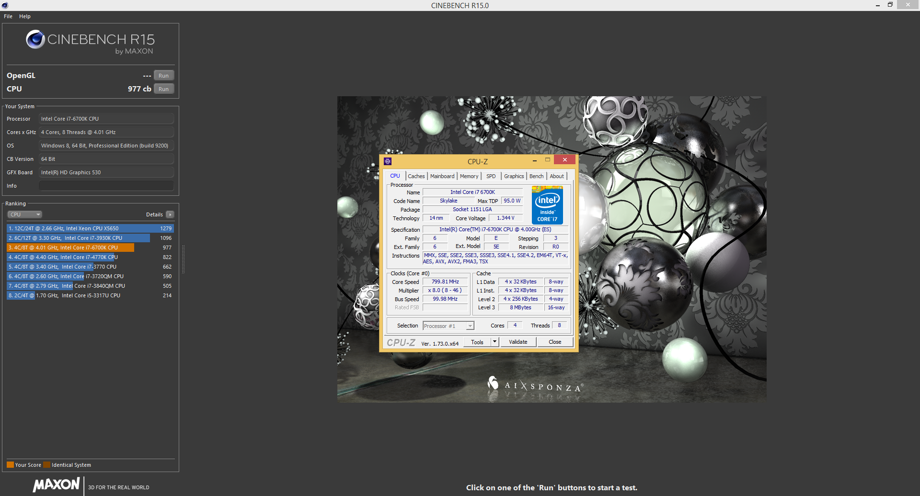
Task: Switch to Mainboard tab in CPU-Z
Action: click(442, 176)
